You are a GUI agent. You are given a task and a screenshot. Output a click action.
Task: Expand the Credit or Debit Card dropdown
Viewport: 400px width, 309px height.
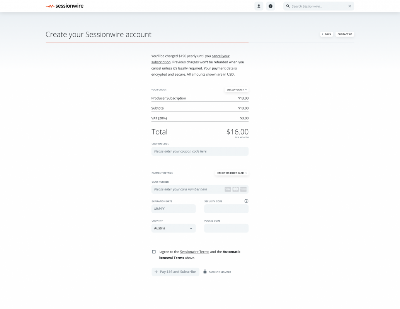tap(232, 173)
